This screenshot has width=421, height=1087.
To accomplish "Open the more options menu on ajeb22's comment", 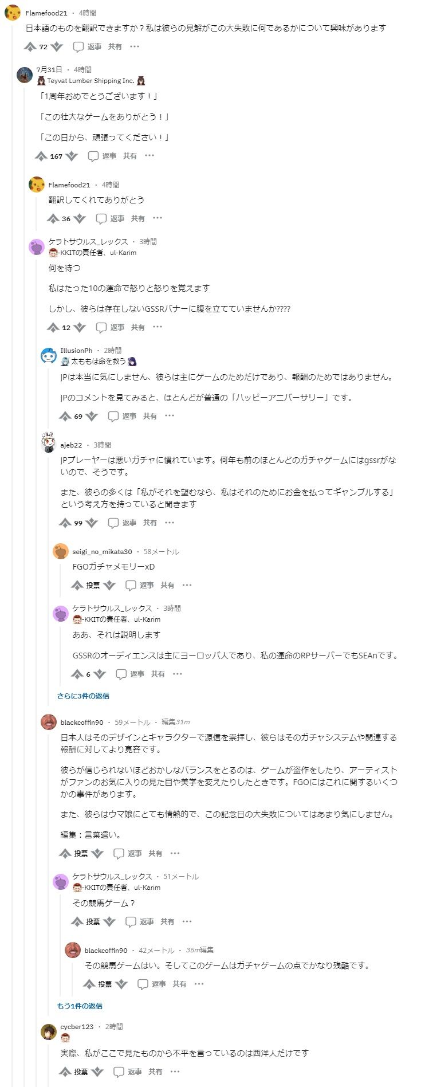I will (x=170, y=523).
